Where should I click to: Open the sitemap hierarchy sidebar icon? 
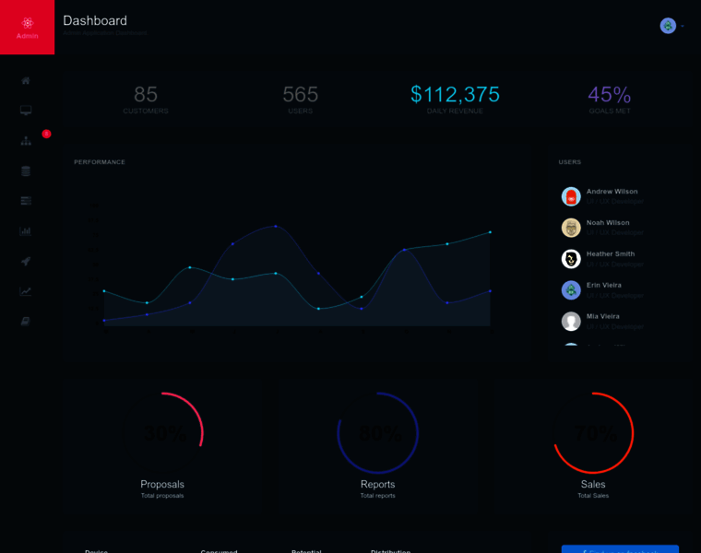[x=26, y=141]
